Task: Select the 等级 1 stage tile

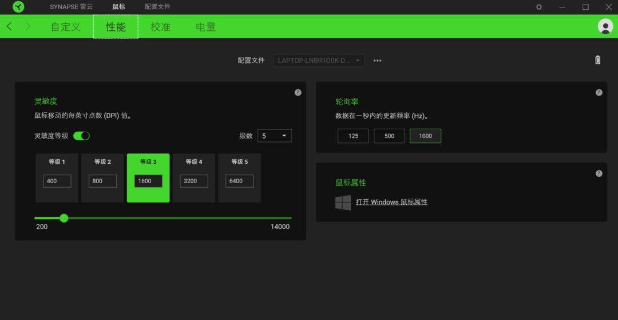Action: [57, 178]
